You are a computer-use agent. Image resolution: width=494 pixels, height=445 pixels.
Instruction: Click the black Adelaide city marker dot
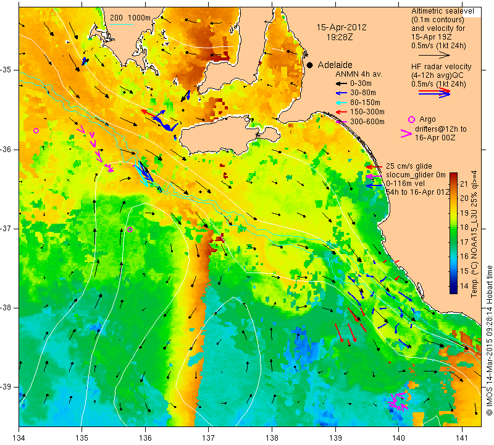[310, 65]
